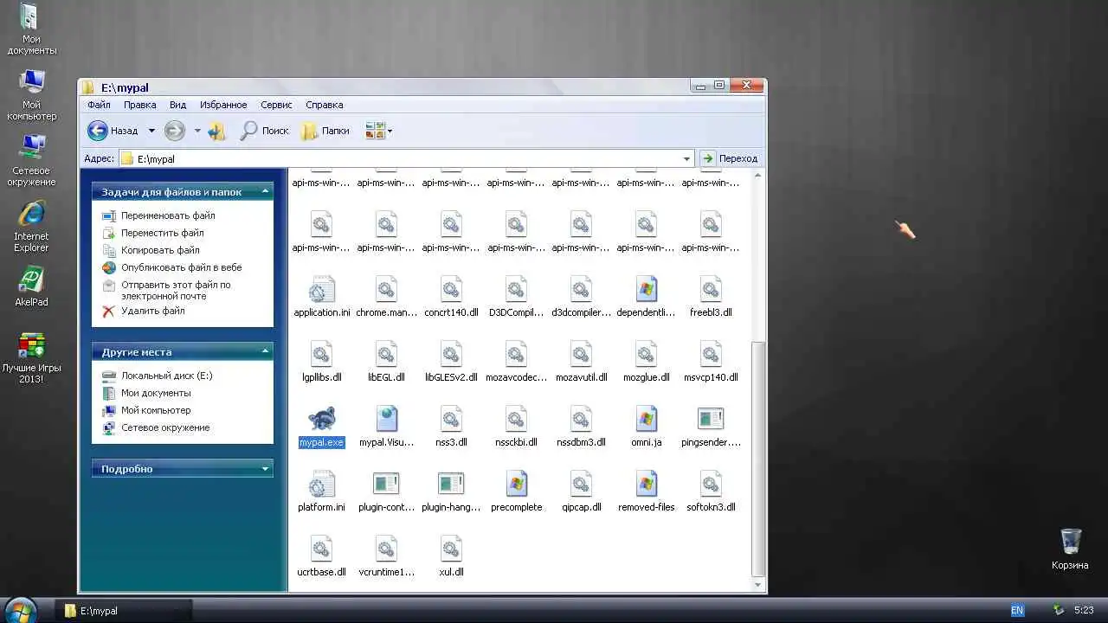The width and height of the screenshot is (1108, 623).
Task: Toggle the Папки folders pane button
Action: click(325, 131)
